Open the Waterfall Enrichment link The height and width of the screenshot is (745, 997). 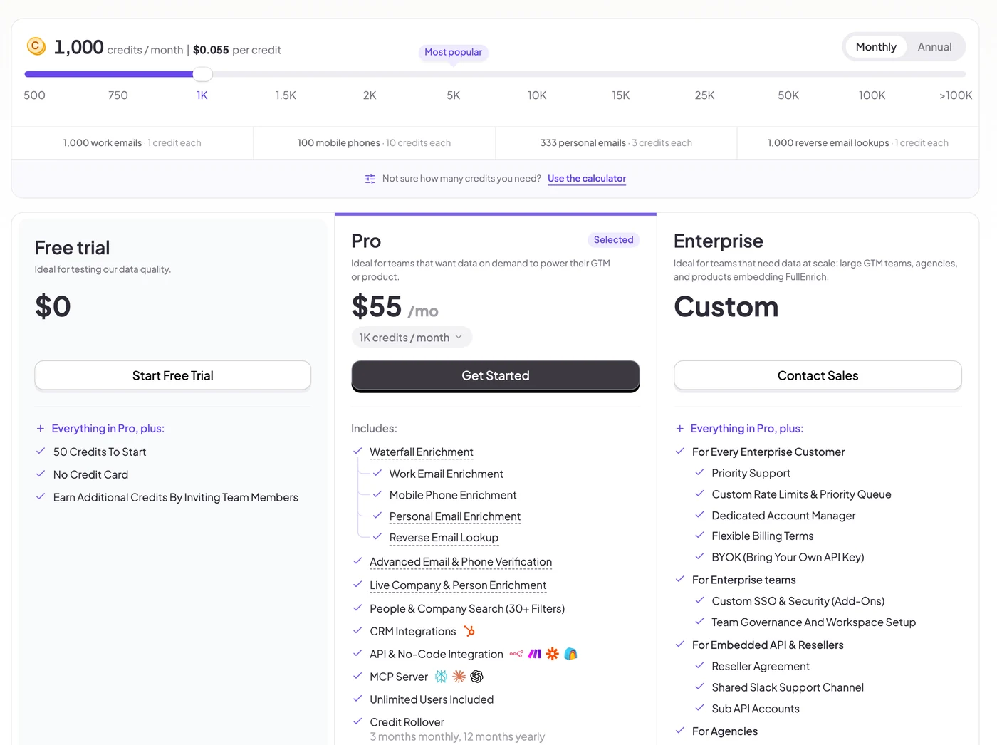(422, 452)
